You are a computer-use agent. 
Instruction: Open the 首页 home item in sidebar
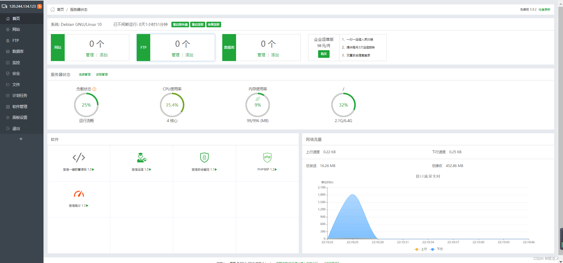[22, 18]
